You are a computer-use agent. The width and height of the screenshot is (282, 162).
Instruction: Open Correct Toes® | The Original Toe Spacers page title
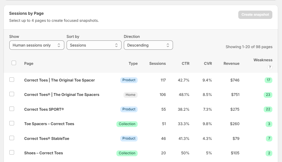click(62, 95)
